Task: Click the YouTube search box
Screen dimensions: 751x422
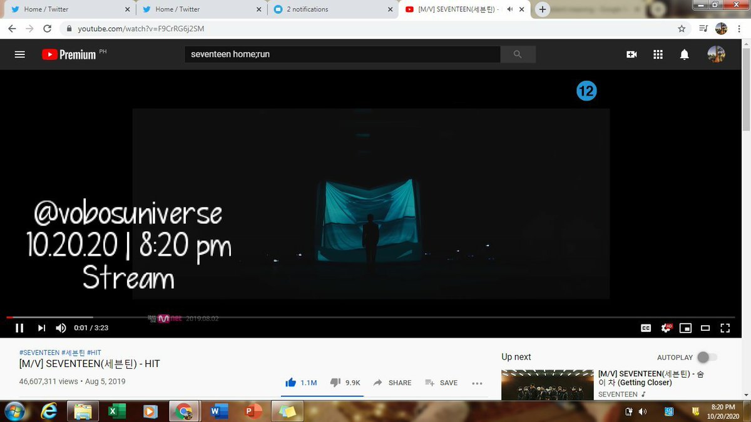Action: click(x=342, y=54)
